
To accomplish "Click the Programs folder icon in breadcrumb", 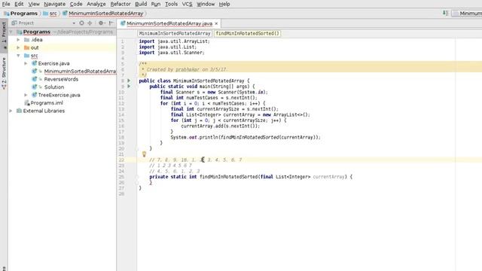I will pyautogui.click(x=7, y=14).
